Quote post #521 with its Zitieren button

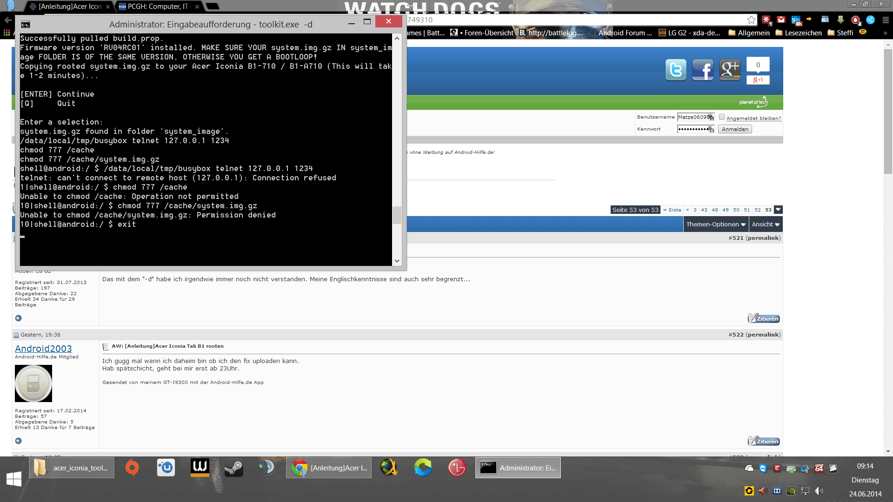[x=764, y=318]
